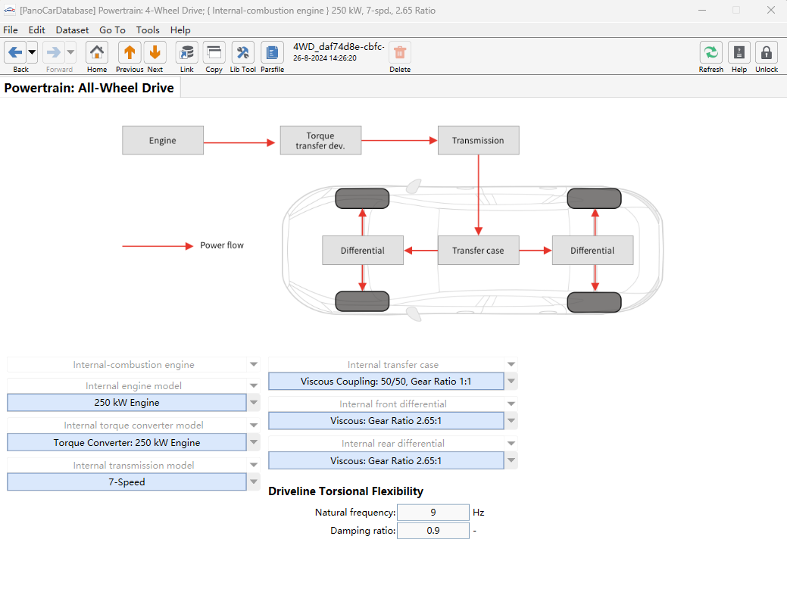Open dropdown arrow beside Viscous Coupling dataset
Screen dimensions: 787x611
point(511,382)
